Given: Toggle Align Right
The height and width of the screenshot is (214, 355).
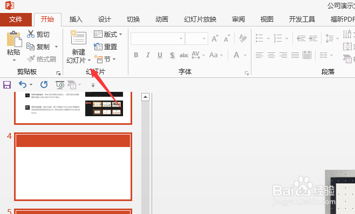Looking at the screenshot, I should (x=283, y=55).
